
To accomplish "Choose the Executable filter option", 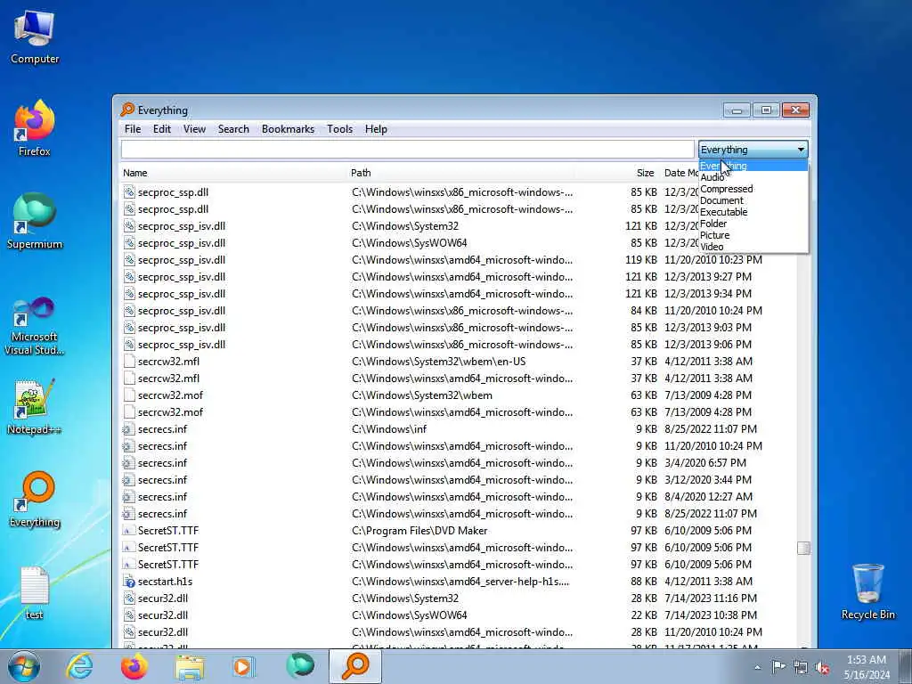I will 753,212.
